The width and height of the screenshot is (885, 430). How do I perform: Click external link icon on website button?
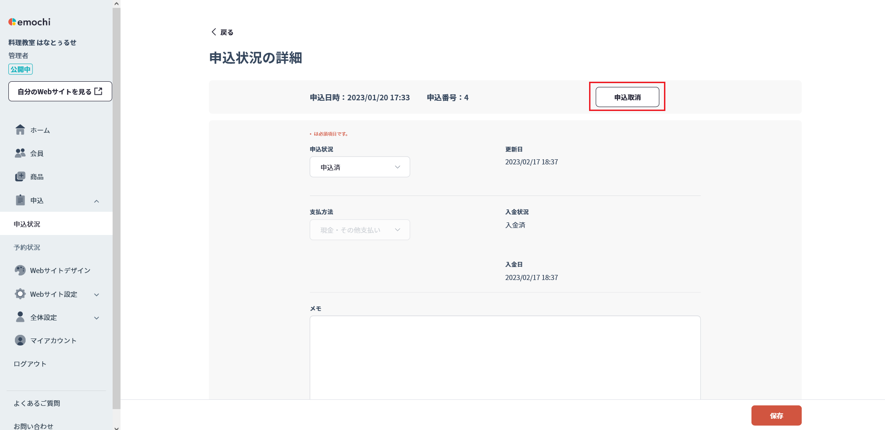pyautogui.click(x=98, y=91)
